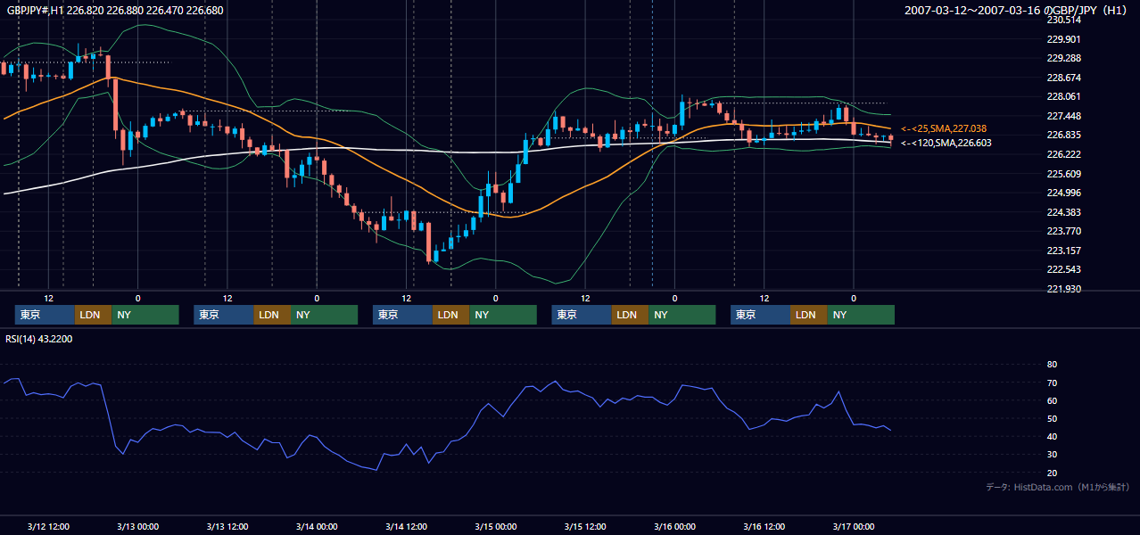Click the RSI scale value 60

(1052, 400)
